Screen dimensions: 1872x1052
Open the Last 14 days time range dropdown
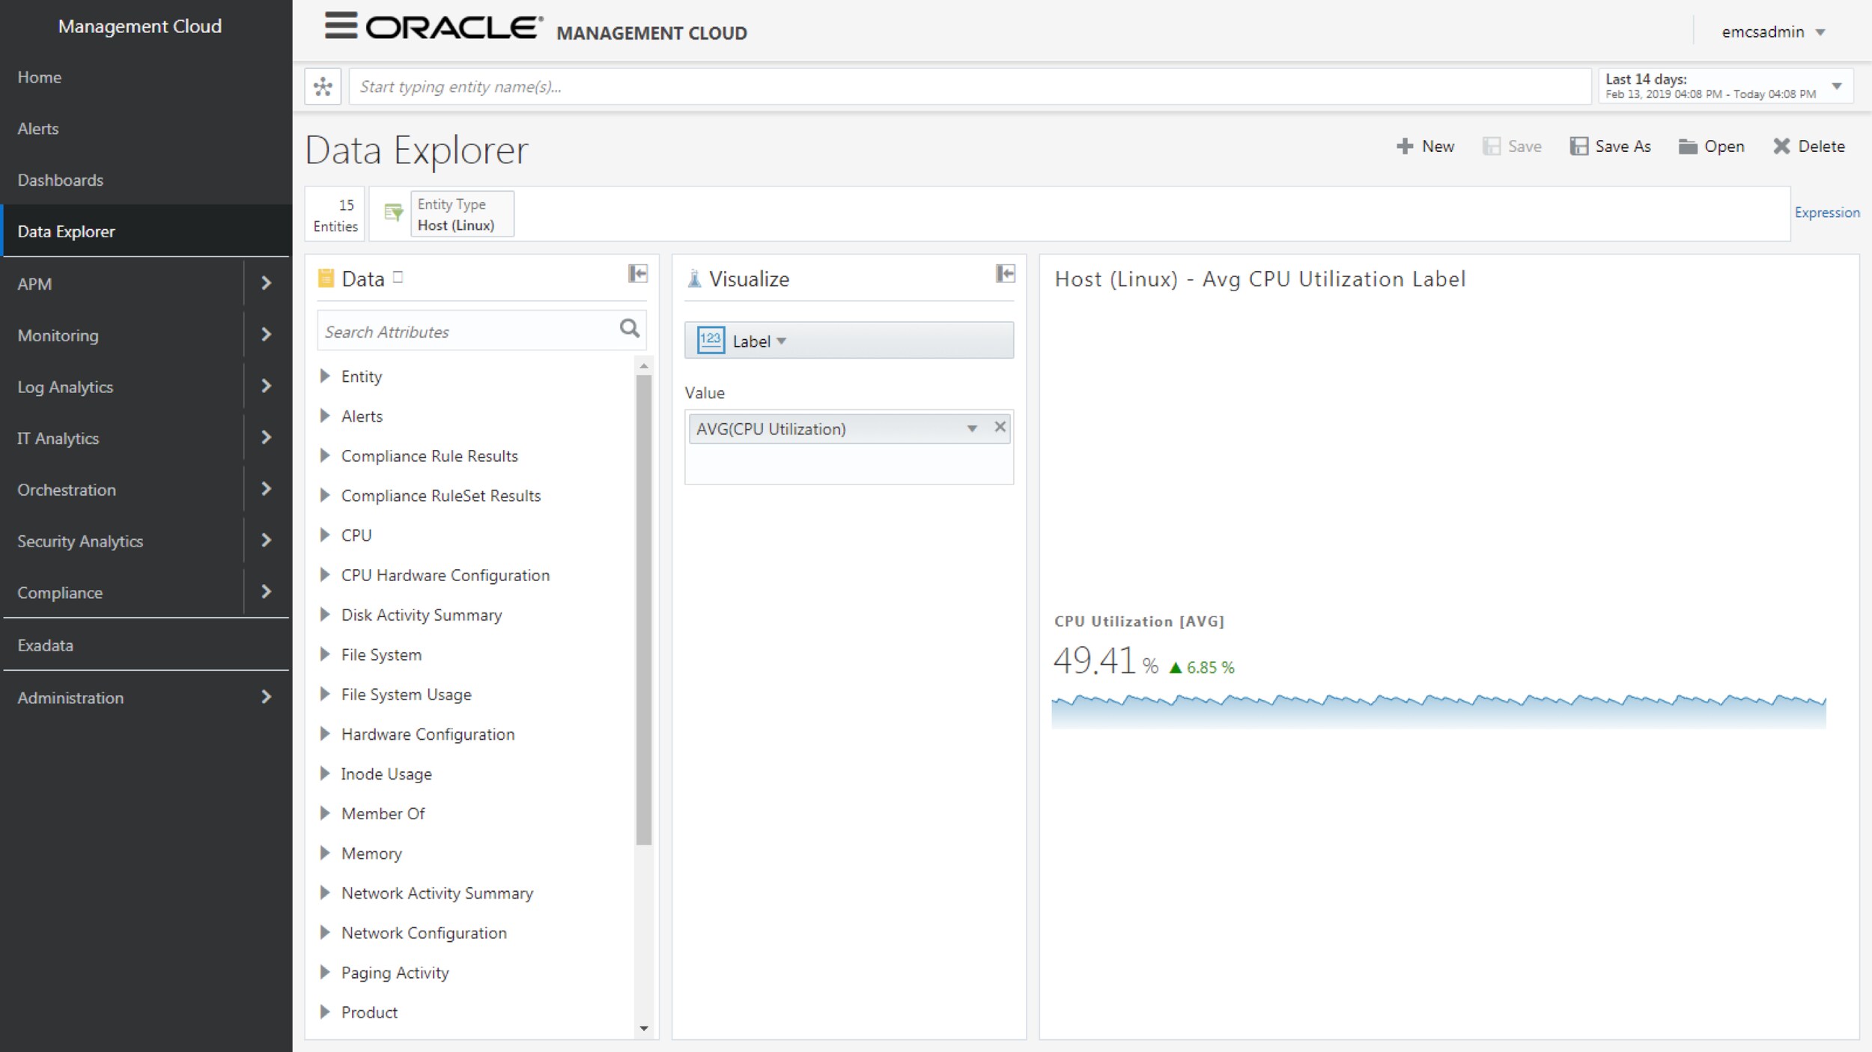coord(1836,86)
